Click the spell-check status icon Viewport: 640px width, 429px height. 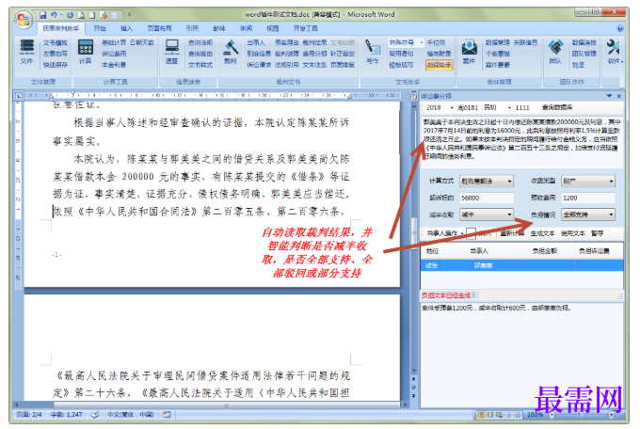(95, 415)
